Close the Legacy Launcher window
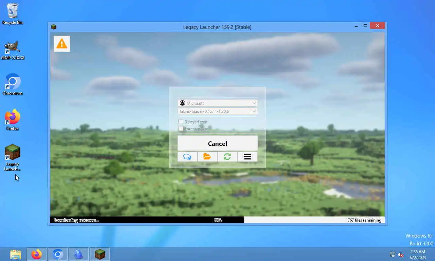The image size is (435, 261). [x=378, y=26]
